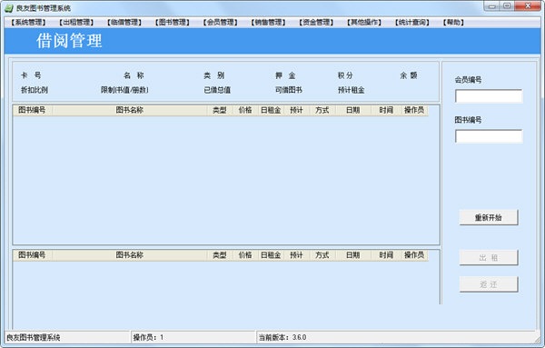This screenshot has width=545, height=348.
Task: Open the 其他操作 menu
Action: coord(364,23)
